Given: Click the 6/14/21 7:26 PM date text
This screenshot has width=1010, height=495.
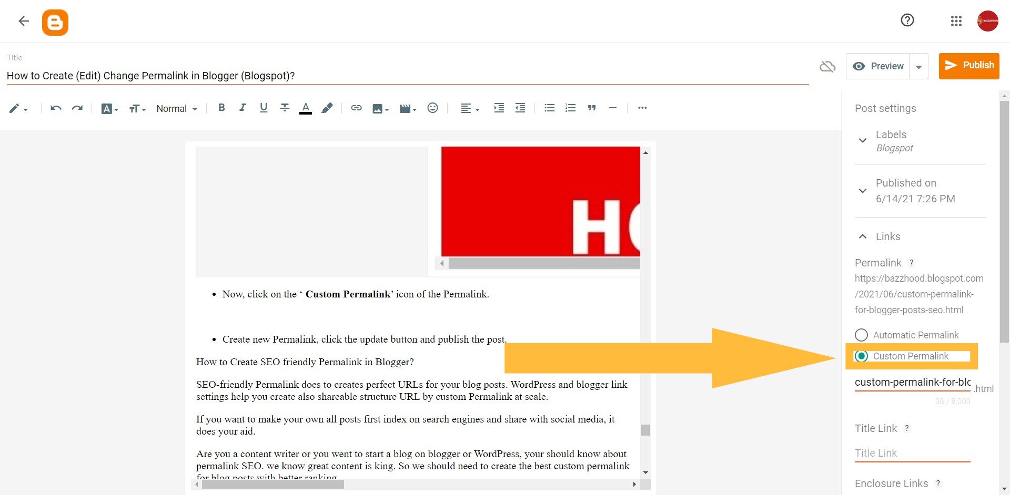Looking at the screenshot, I should (915, 199).
